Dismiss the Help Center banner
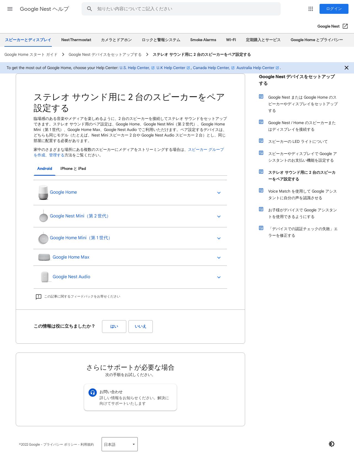The image size is (354, 455). click(x=347, y=68)
